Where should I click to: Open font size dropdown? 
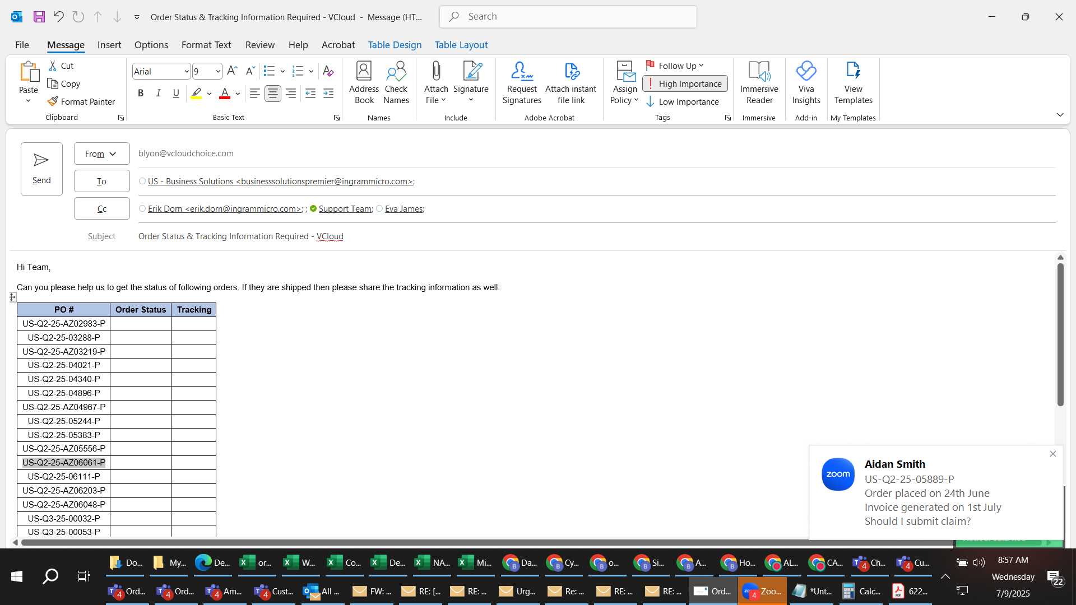tap(218, 71)
